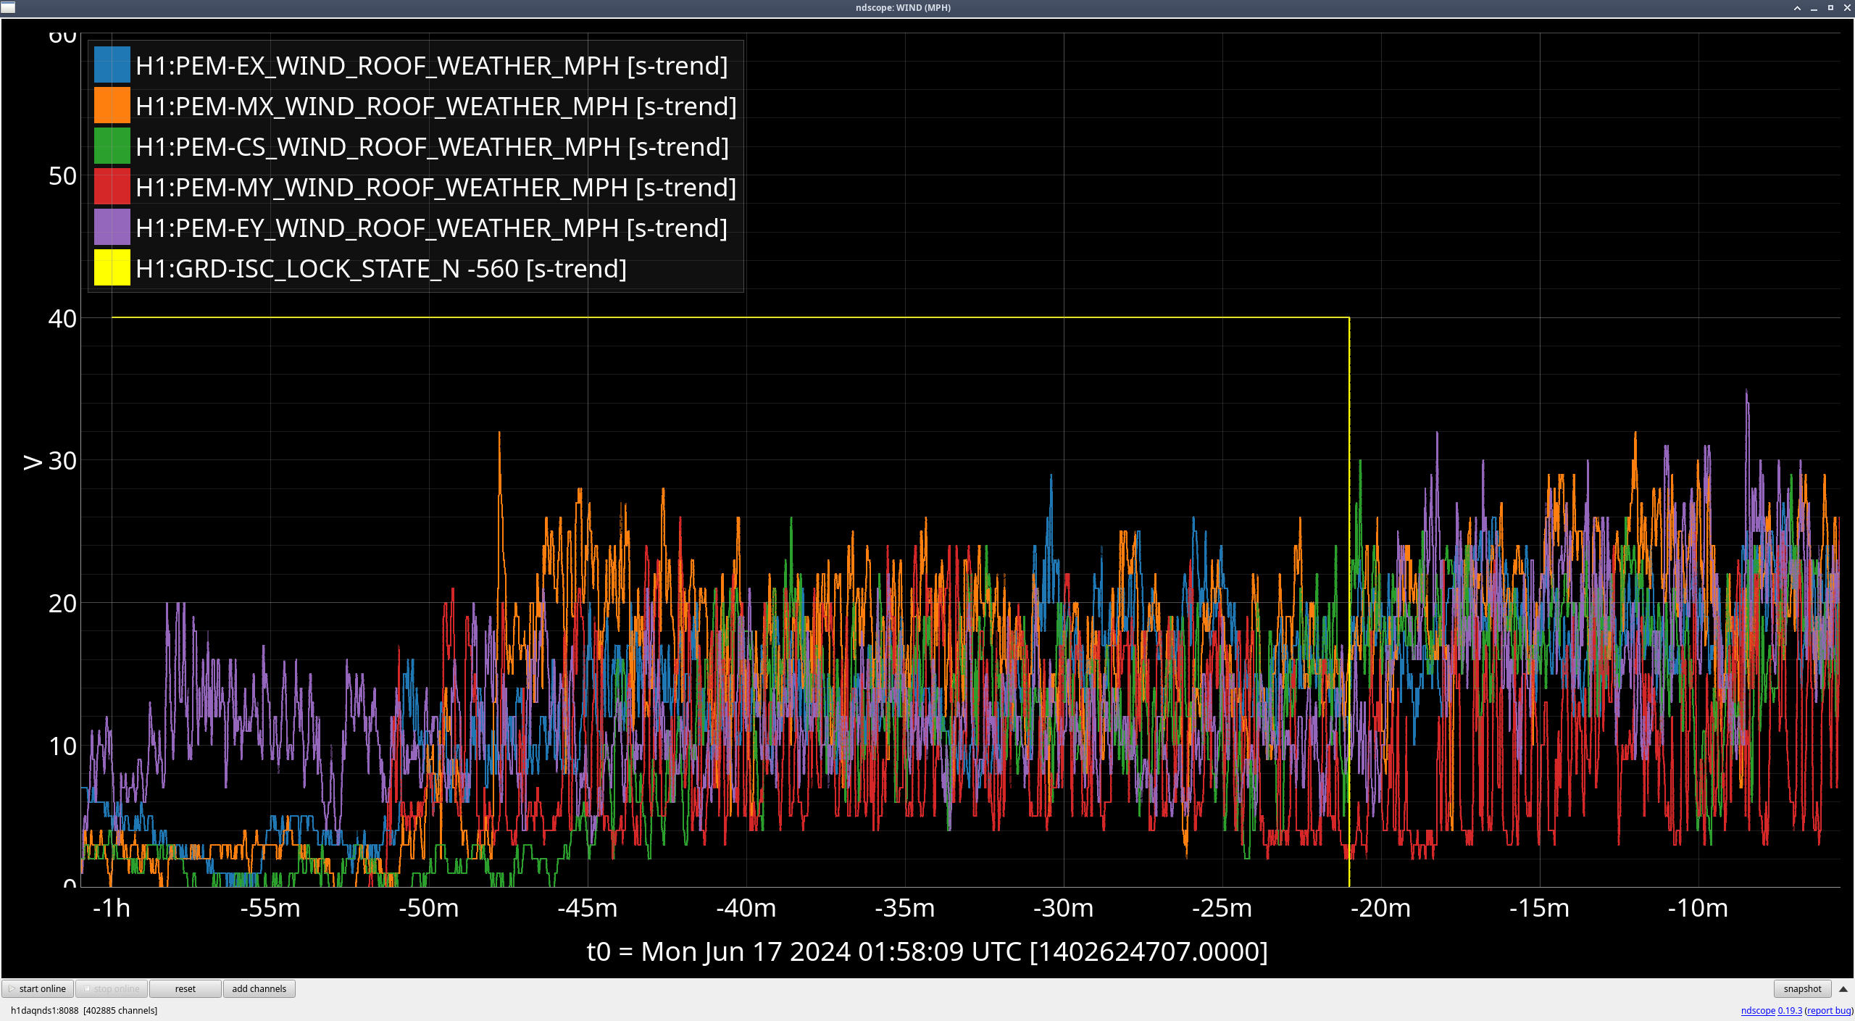Click H1:GRD-ISC_LOCK_STATE_N -560 legend label
Screen dimensions: 1855x1021
tap(381, 269)
